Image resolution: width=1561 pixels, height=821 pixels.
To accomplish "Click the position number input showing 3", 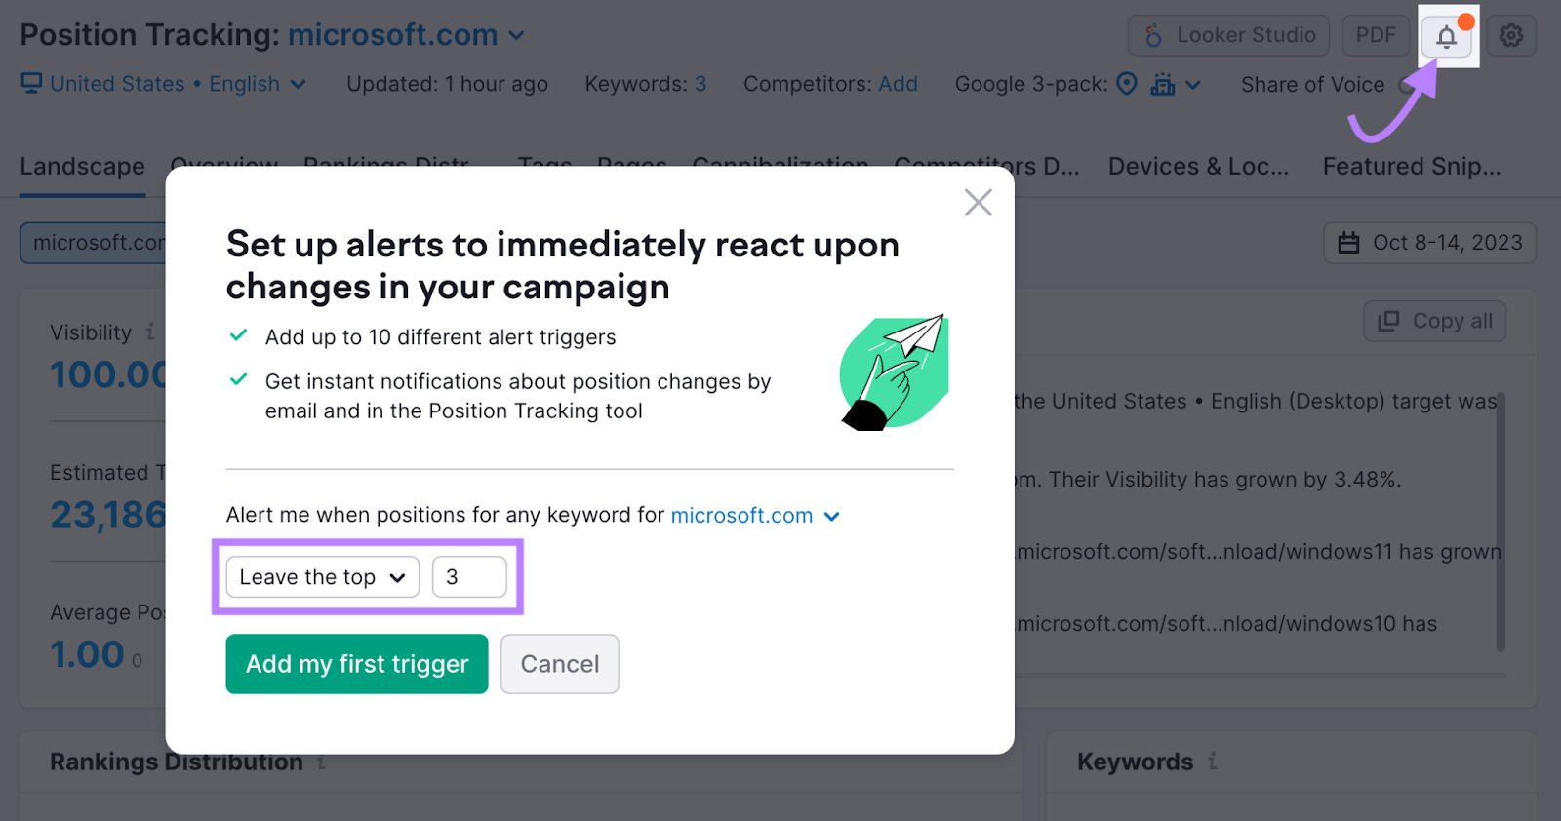I will click(469, 576).
